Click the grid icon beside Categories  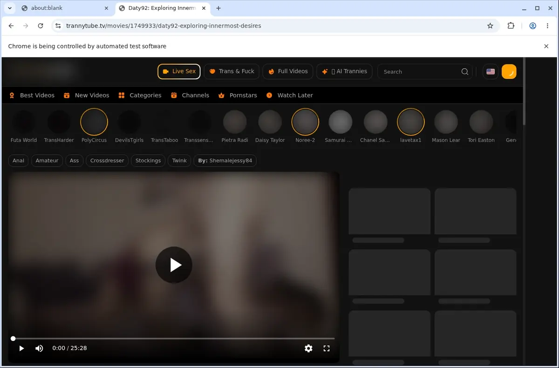pyautogui.click(x=122, y=95)
